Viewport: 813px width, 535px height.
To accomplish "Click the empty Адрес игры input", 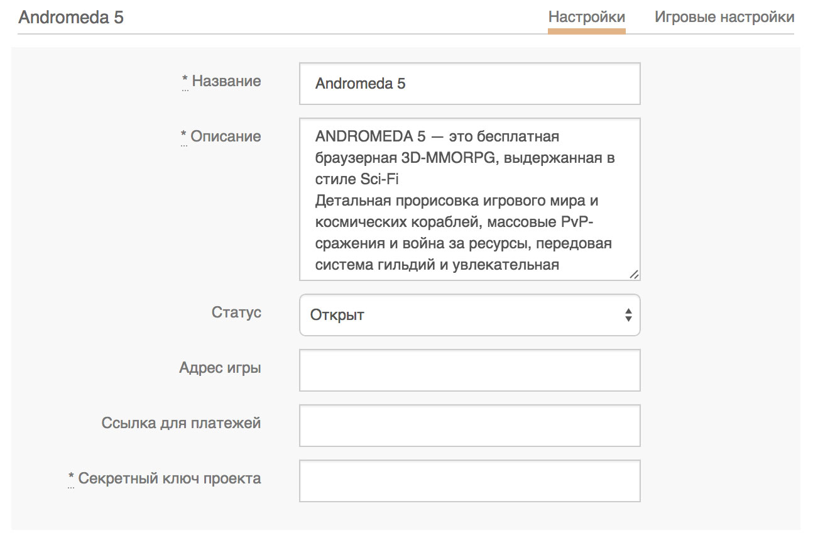I will point(469,370).
